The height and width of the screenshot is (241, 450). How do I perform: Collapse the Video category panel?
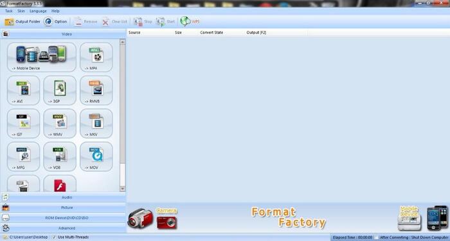pyautogui.click(x=63, y=34)
